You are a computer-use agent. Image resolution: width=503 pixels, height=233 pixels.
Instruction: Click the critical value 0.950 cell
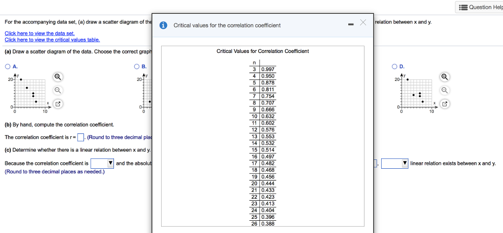click(x=268, y=77)
